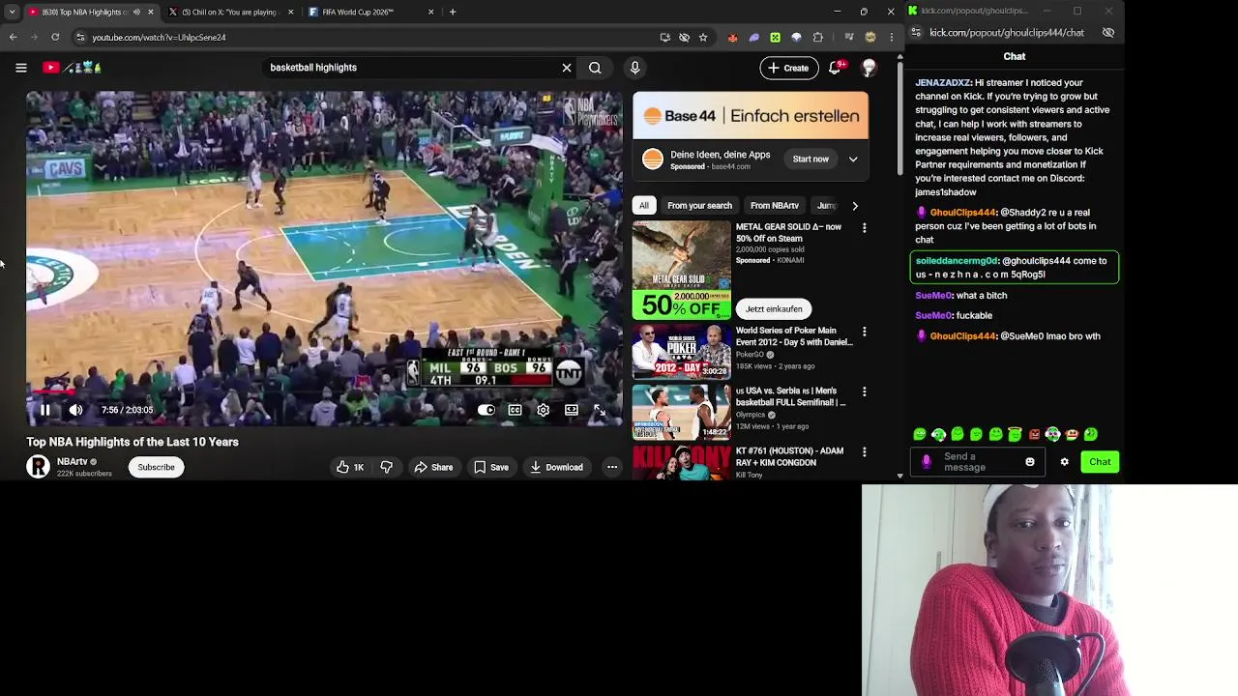
Task: Bookmark this page with the star
Action: tap(703, 37)
